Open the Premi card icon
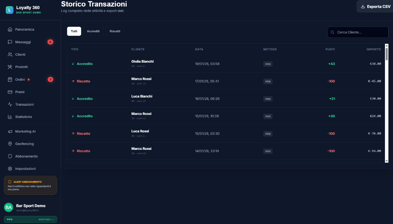This screenshot has width=393, height=224. [10, 92]
